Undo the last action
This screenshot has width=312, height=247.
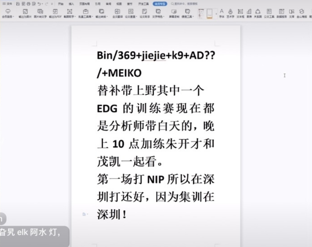click(x=39, y=4)
